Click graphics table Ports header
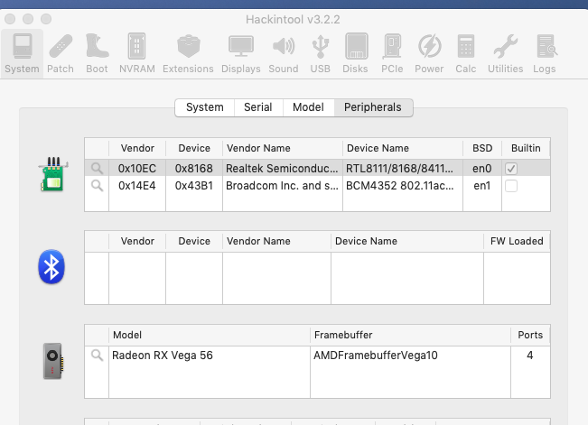This screenshot has width=588, height=425. tap(530, 335)
